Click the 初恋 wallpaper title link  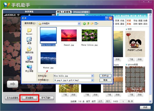pyautogui.click(x=130, y=29)
